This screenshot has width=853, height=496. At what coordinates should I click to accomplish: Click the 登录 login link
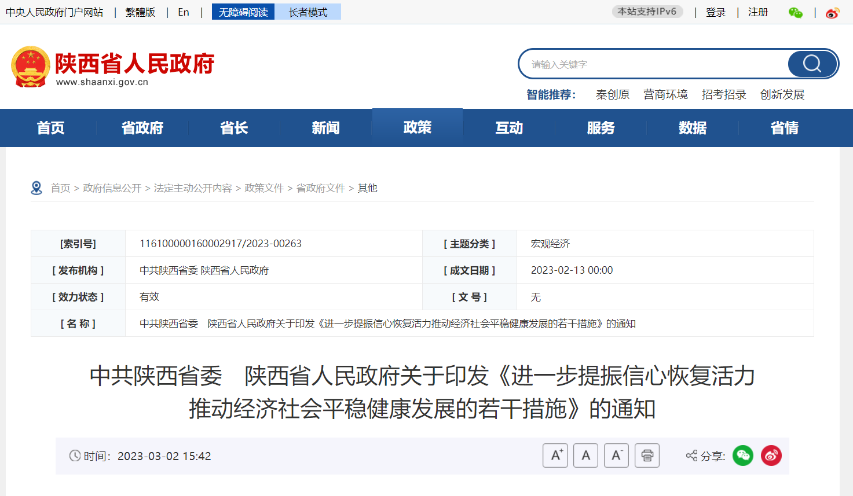(716, 12)
